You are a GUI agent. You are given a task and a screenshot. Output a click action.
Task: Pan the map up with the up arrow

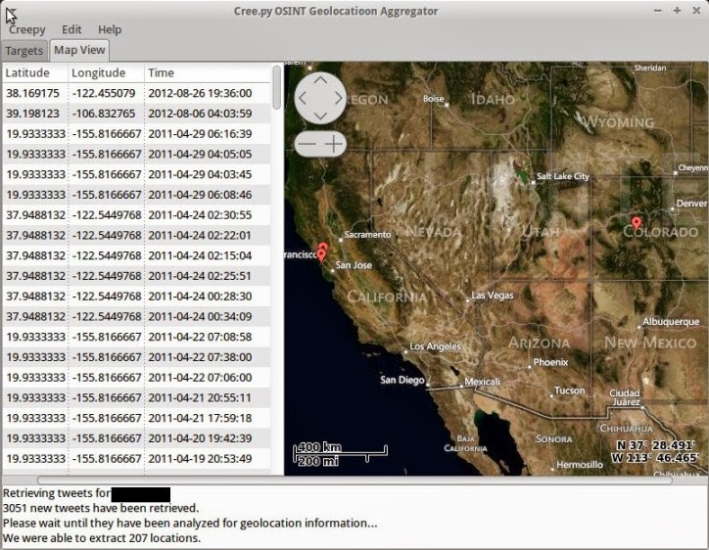click(320, 80)
